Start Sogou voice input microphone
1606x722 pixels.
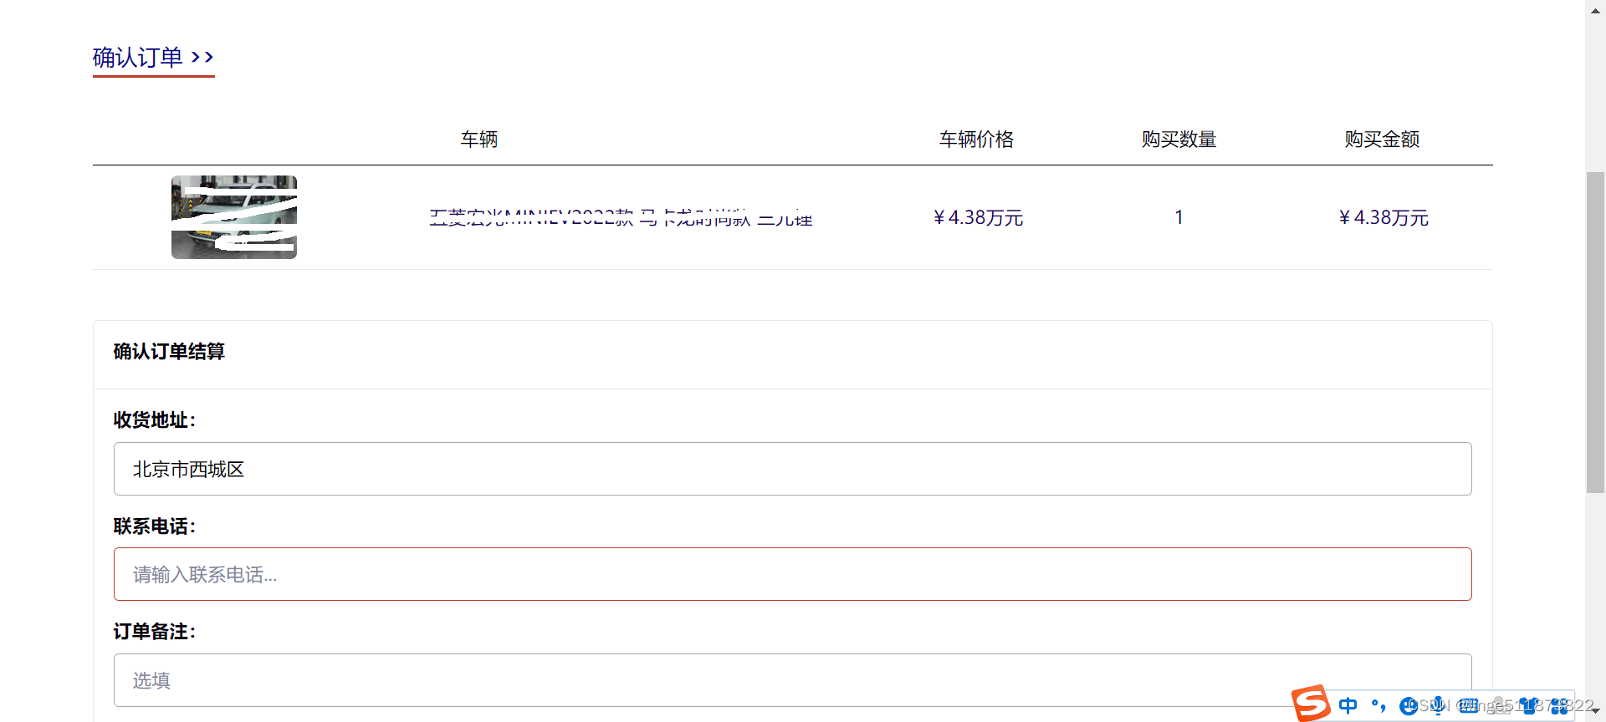pyautogui.click(x=1439, y=705)
